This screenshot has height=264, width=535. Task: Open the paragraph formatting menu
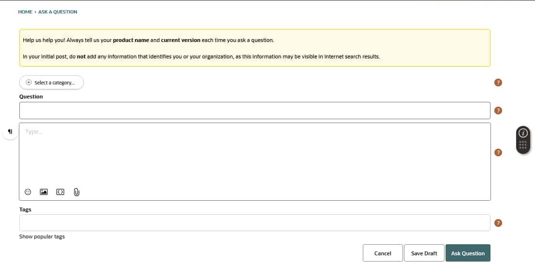[x=10, y=132]
